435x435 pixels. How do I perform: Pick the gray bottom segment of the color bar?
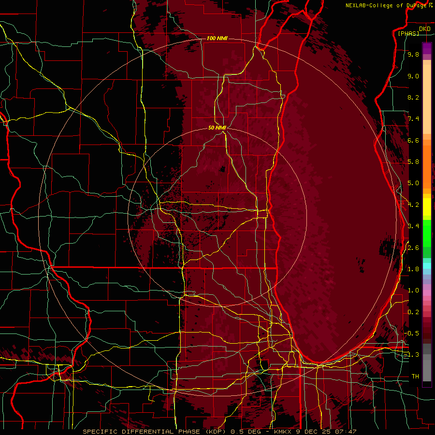427,369
